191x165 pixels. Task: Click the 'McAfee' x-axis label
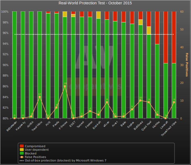coord(156,125)
